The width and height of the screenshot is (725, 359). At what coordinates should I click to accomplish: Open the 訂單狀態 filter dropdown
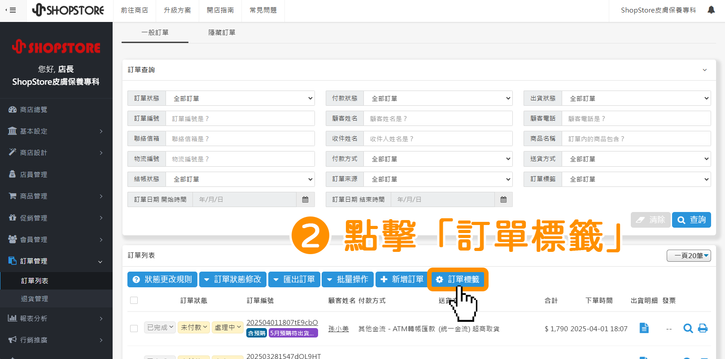coord(240,98)
